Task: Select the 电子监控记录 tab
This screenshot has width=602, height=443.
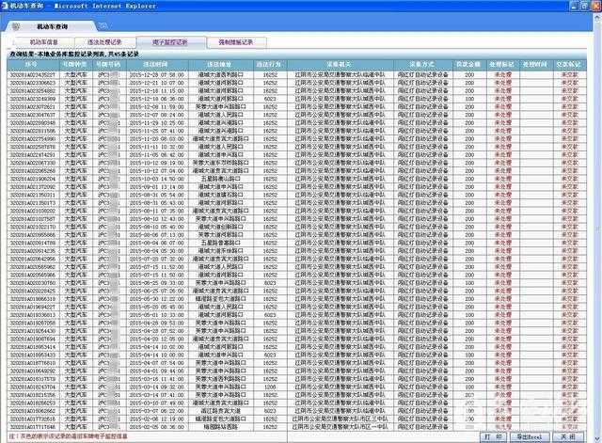Action: point(170,42)
